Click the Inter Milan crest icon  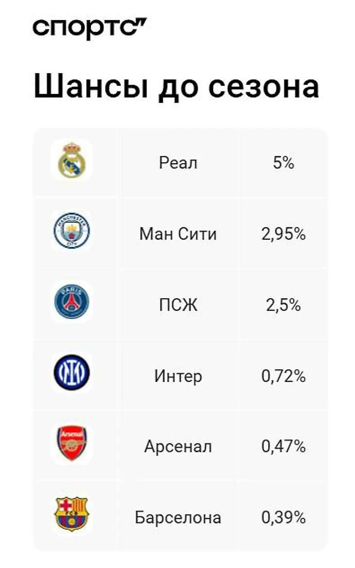(x=72, y=374)
